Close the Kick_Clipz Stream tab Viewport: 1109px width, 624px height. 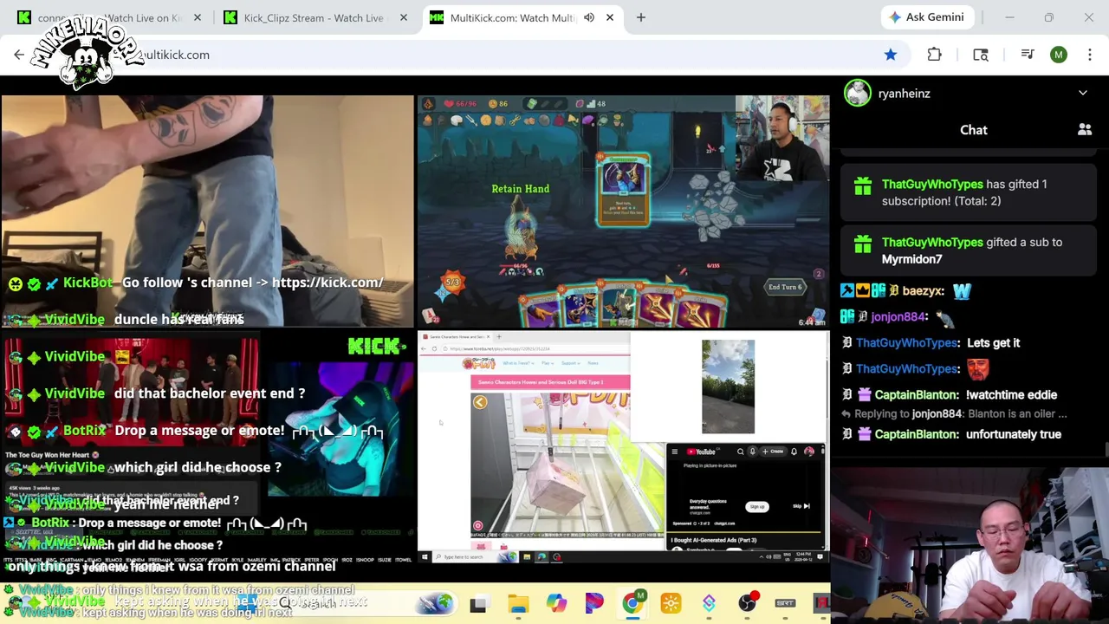[x=404, y=17]
